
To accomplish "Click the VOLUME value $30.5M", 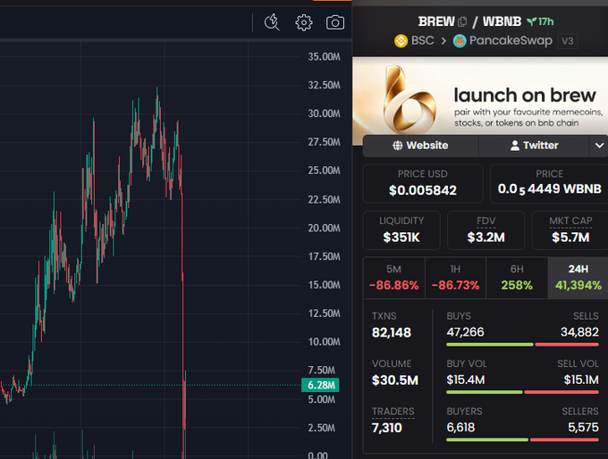I will [x=394, y=380].
